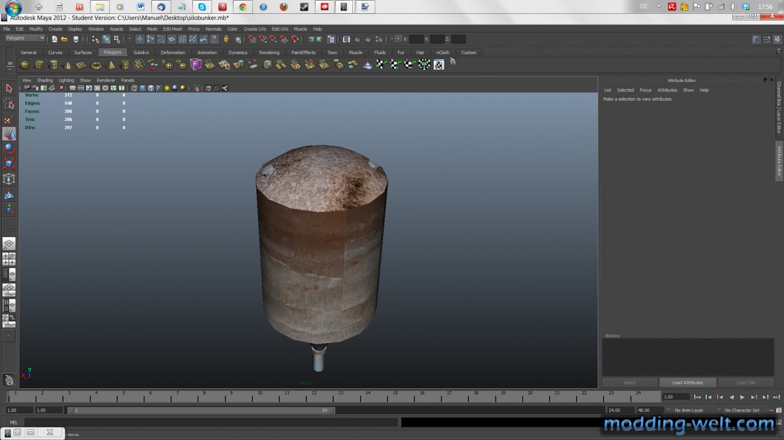Select the Scale tool (red cube icon) in the toolbox
The width and height of the screenshot is (784, 440).
tap(9, 164)
